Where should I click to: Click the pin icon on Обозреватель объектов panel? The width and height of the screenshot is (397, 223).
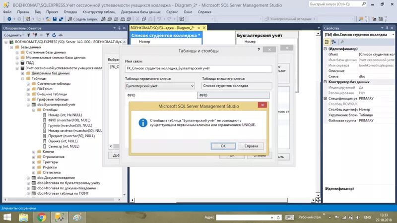[119, 28]
